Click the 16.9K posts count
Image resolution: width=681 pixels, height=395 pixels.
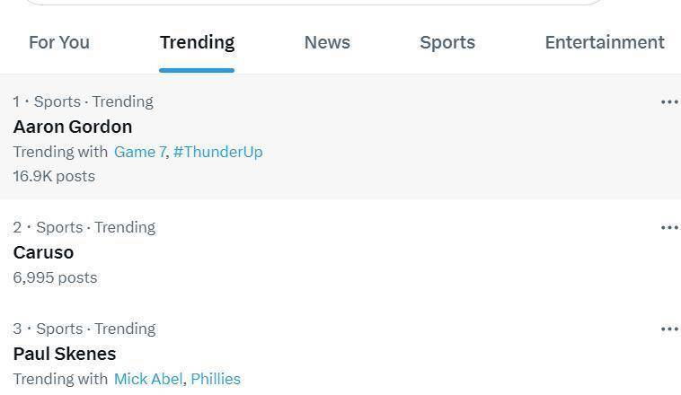coord(54,176)
